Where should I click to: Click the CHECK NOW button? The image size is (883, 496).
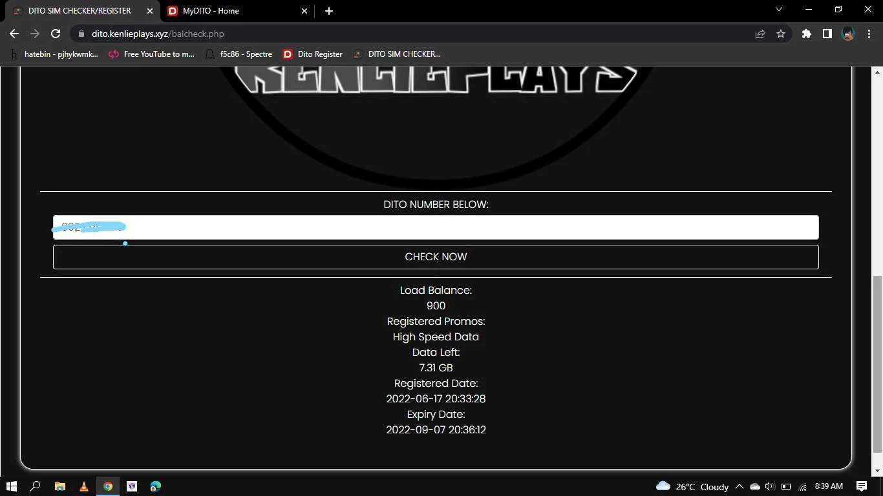[x=436, y=257]
